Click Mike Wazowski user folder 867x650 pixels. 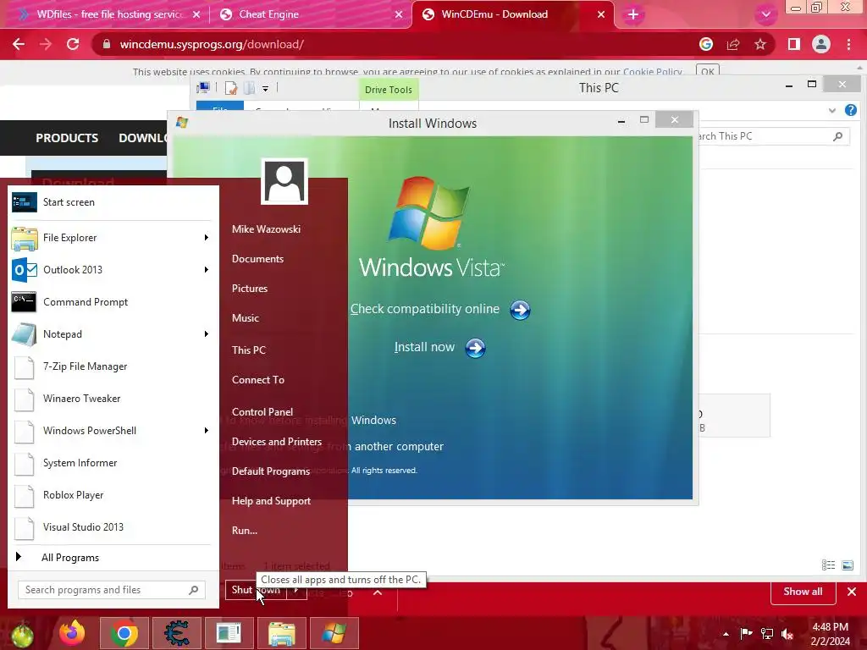pyautogui.click(x=266, y=229)
